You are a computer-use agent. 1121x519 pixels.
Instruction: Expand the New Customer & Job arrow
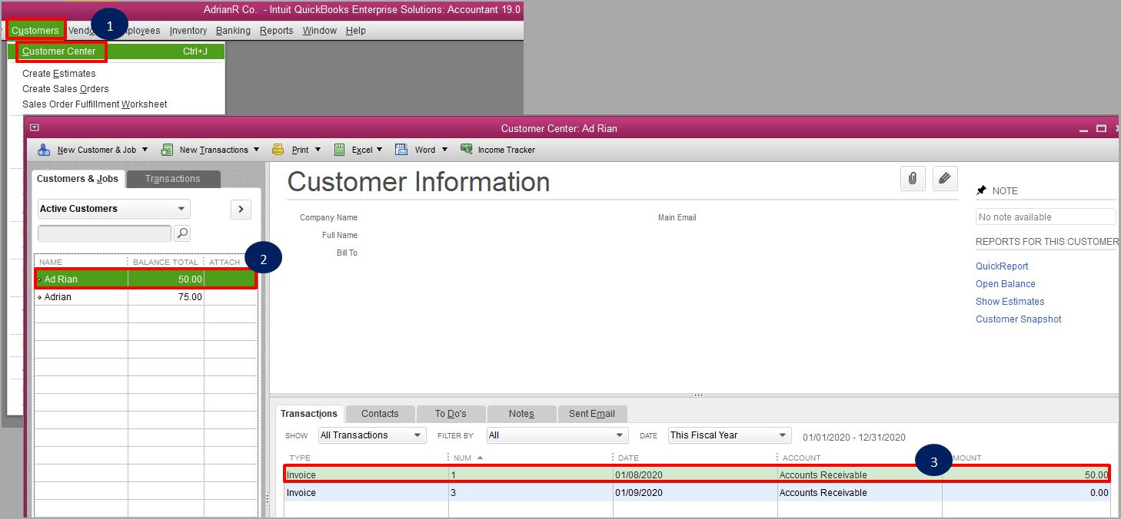click(146, 150)
